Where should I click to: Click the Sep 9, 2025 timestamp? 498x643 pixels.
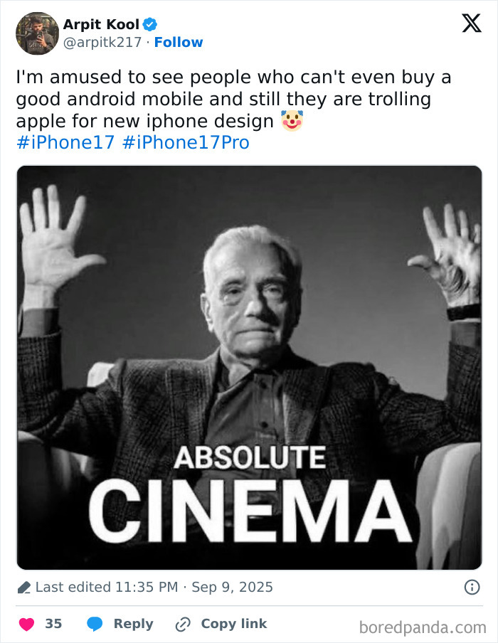233,588
